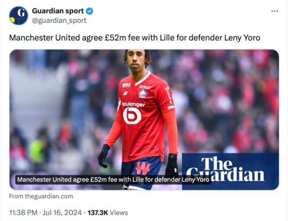
Task: Click 'Manchester United' in the tweet text
Action: coord(44,38)
